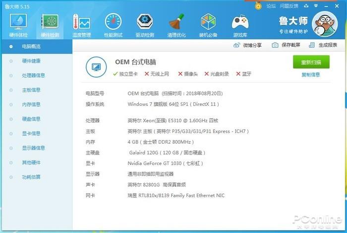Select 处理器信息 in the sidebar
Viewport: 347px width, 233px height.
pos(34,76)
